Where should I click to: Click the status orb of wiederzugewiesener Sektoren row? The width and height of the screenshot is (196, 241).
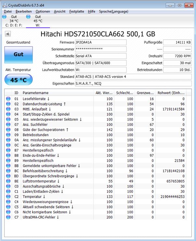[8, 119]
